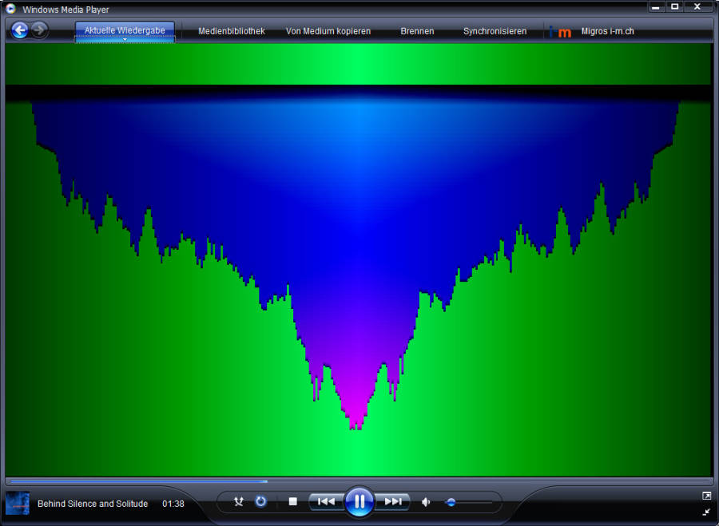Click the blue back arrow button

pyautogui.click(x=20, y=30)
